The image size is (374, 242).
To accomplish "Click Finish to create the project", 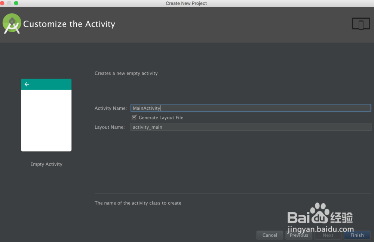I will [357, 235].
